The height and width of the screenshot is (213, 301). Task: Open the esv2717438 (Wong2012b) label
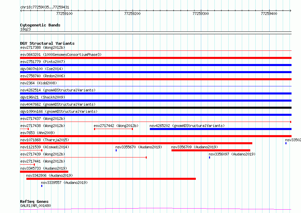[43, 126]
